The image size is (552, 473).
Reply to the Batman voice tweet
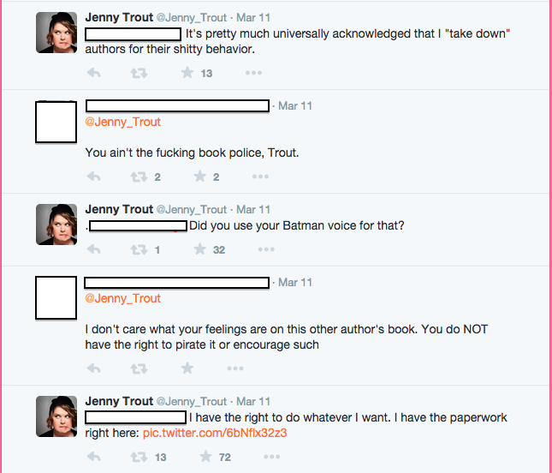94,249
